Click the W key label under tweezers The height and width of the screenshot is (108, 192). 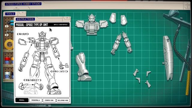tap(7, 35)
